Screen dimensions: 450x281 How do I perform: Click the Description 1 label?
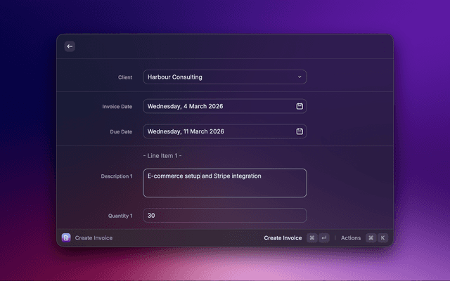point(117,176)
